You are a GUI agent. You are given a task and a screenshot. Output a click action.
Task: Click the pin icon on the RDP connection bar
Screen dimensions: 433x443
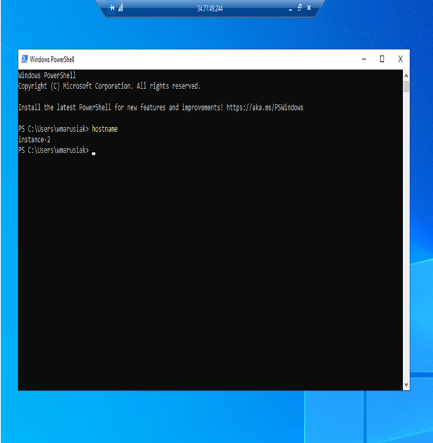(112, 8)
